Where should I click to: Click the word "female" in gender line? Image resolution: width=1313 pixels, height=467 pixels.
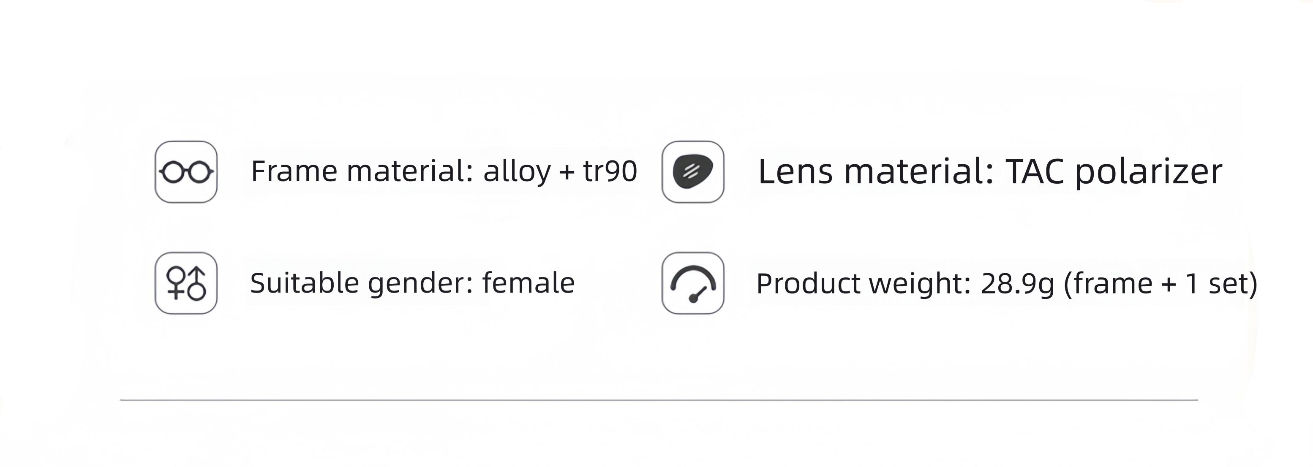[x=528, y=282]
